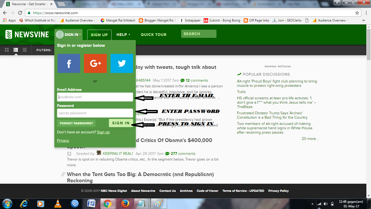Open the Terms of Service - UPDATED link
Screen dimensions: 371x209
243,191
